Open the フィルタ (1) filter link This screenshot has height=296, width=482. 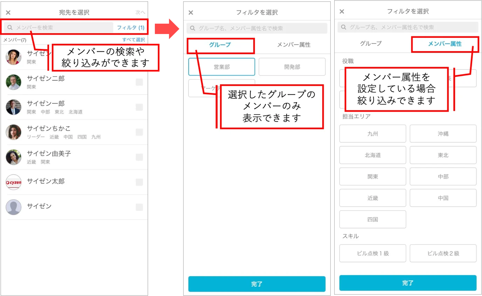[130, 27]
